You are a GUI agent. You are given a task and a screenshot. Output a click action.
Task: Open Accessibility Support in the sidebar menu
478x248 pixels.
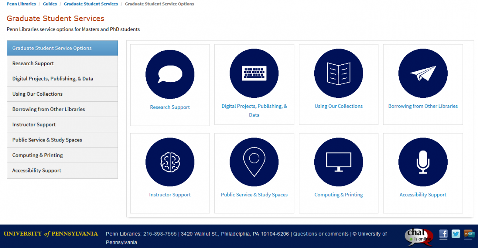63,170
